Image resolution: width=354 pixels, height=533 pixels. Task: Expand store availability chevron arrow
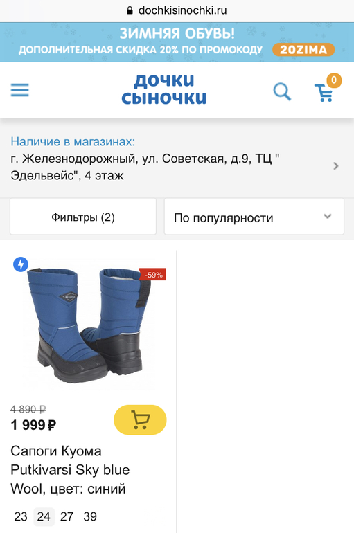pyautogui.click(x=336, y=166)
